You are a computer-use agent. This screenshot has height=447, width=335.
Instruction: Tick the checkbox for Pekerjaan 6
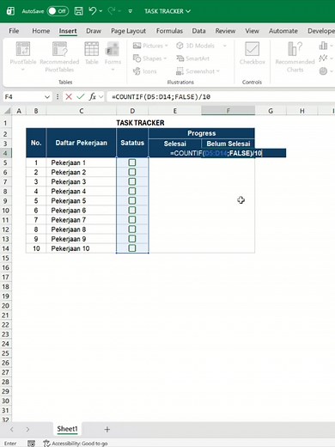pyautogui.click(x=132, y=211)
